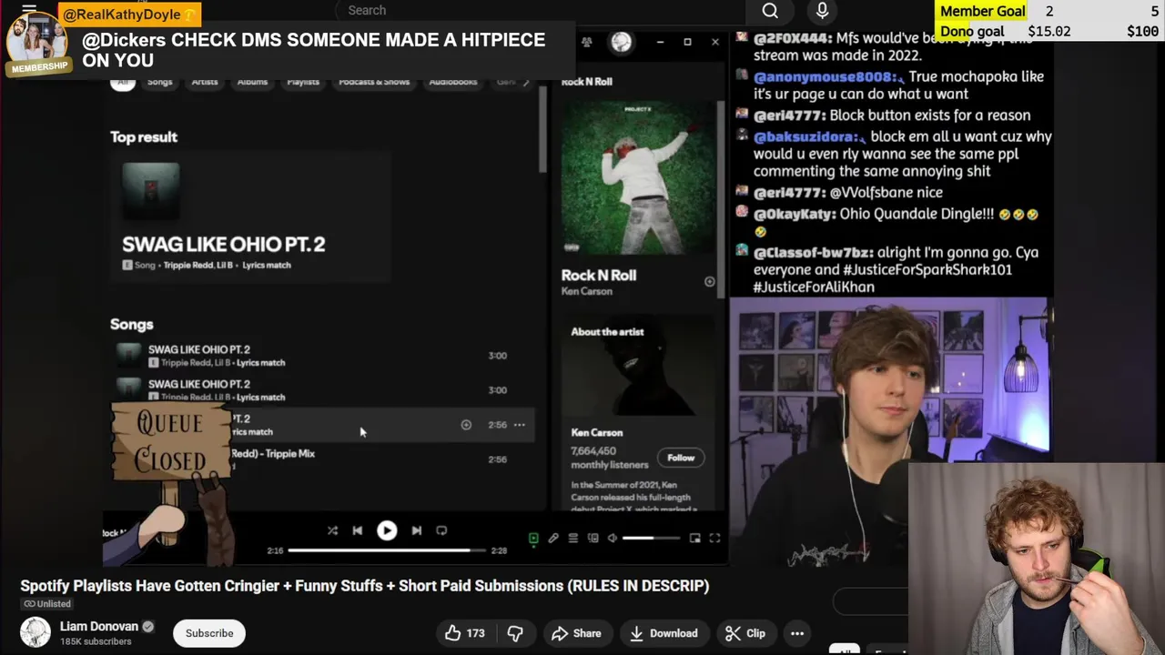Click into the YouTube search field
Screen dimensions: 1165x655
pos(542,11)
